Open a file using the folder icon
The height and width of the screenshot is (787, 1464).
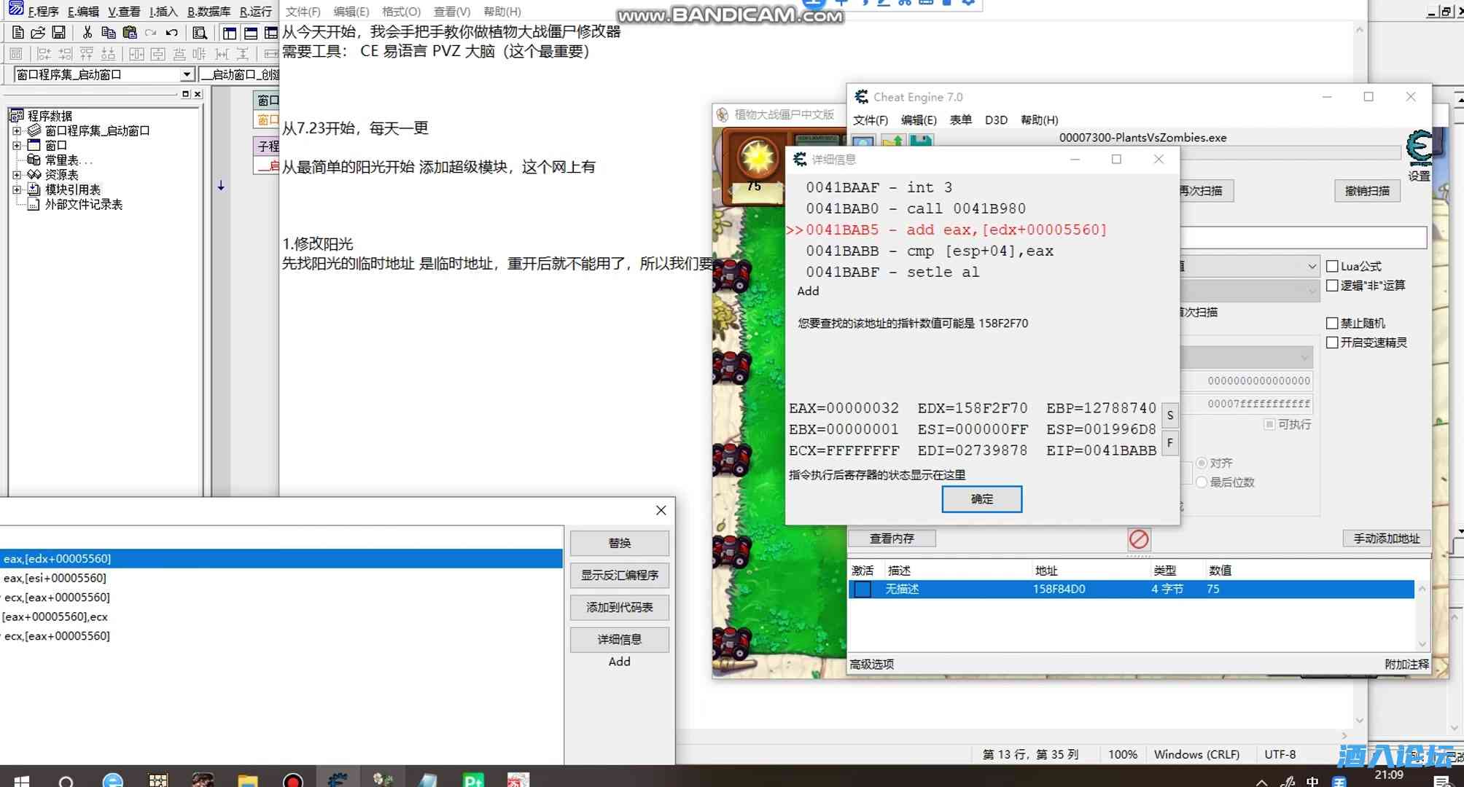point(39,32)
